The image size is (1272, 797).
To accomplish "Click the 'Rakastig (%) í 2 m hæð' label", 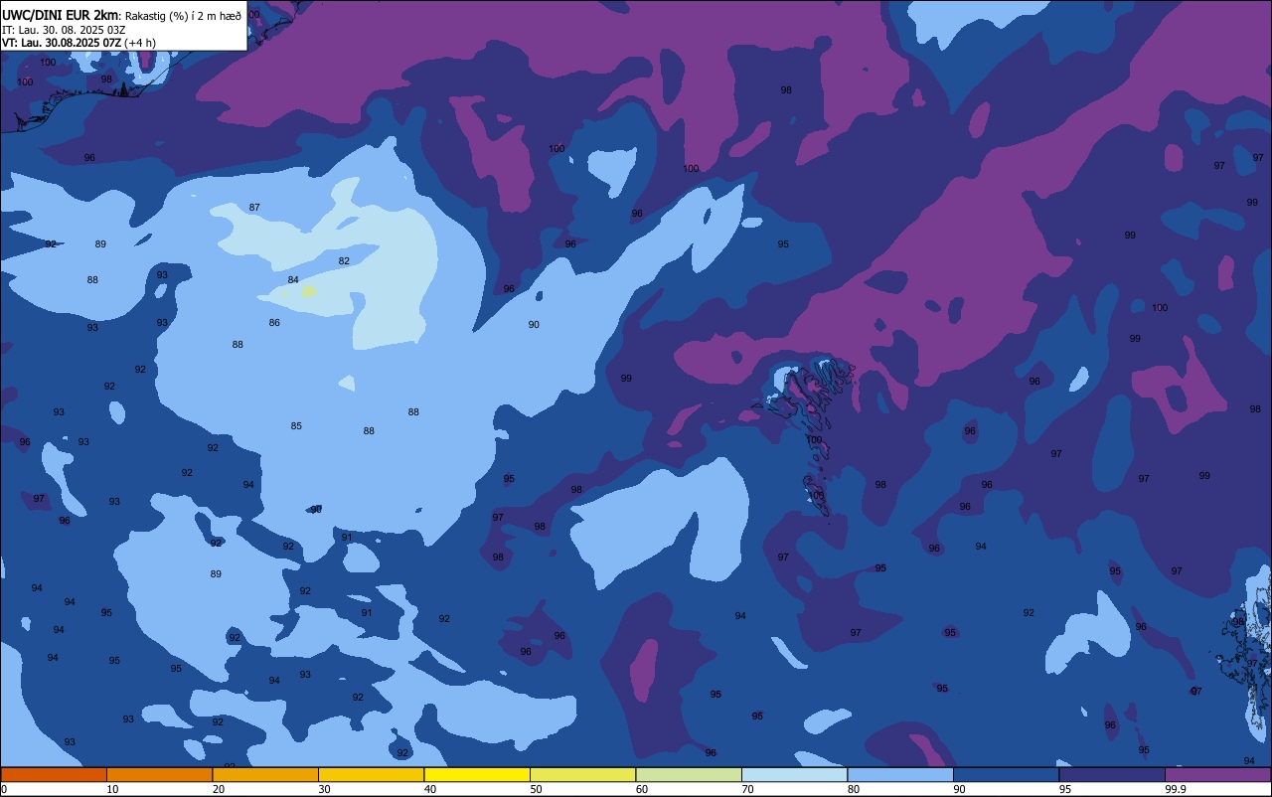I will point(183,16).
